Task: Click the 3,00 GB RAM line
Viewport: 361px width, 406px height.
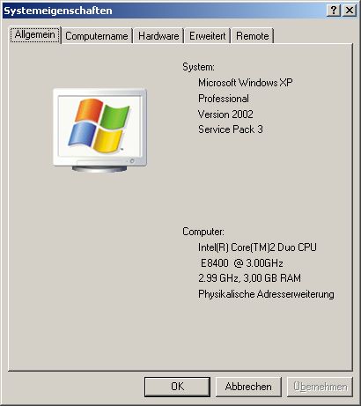Action: tap(249, 278)
